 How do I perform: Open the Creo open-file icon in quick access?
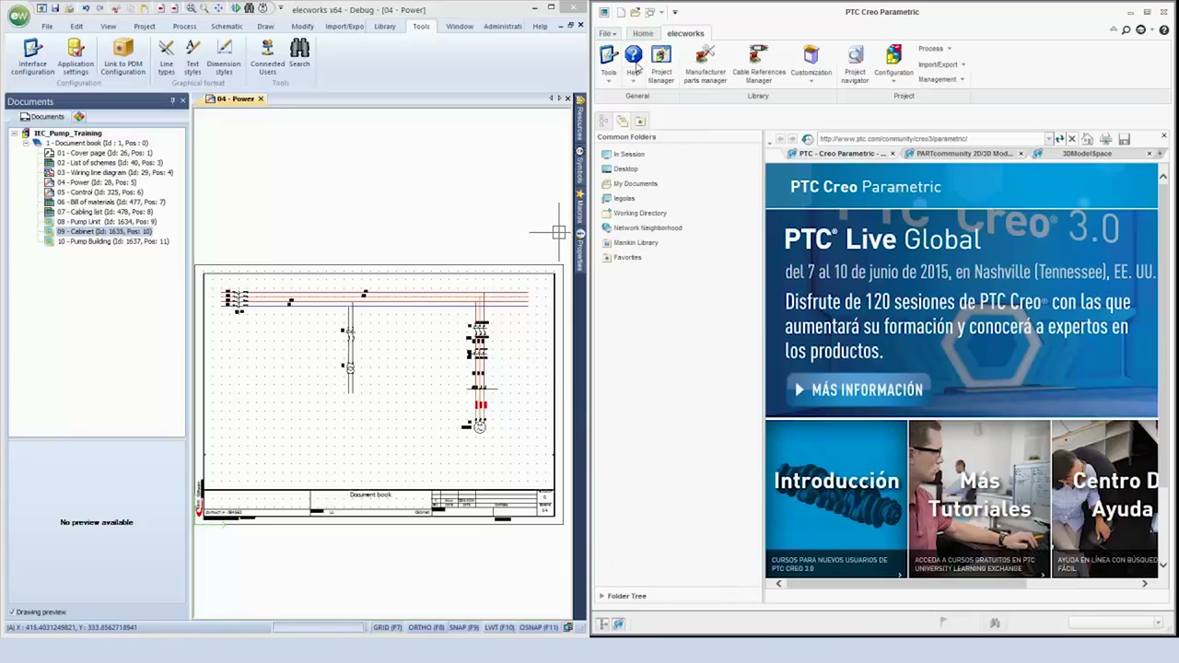(x=635, y=12)
